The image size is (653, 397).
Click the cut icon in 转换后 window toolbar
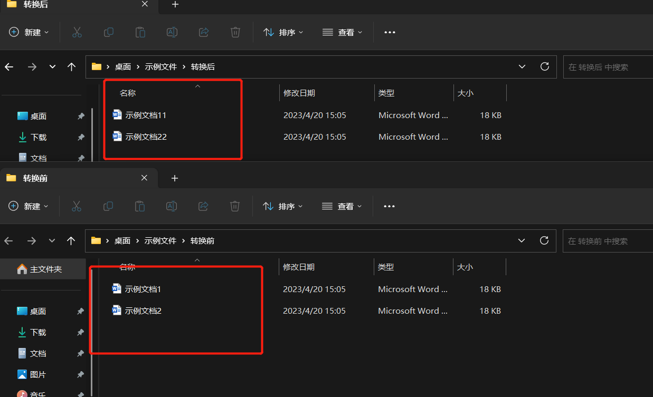[x=77, y=32]
